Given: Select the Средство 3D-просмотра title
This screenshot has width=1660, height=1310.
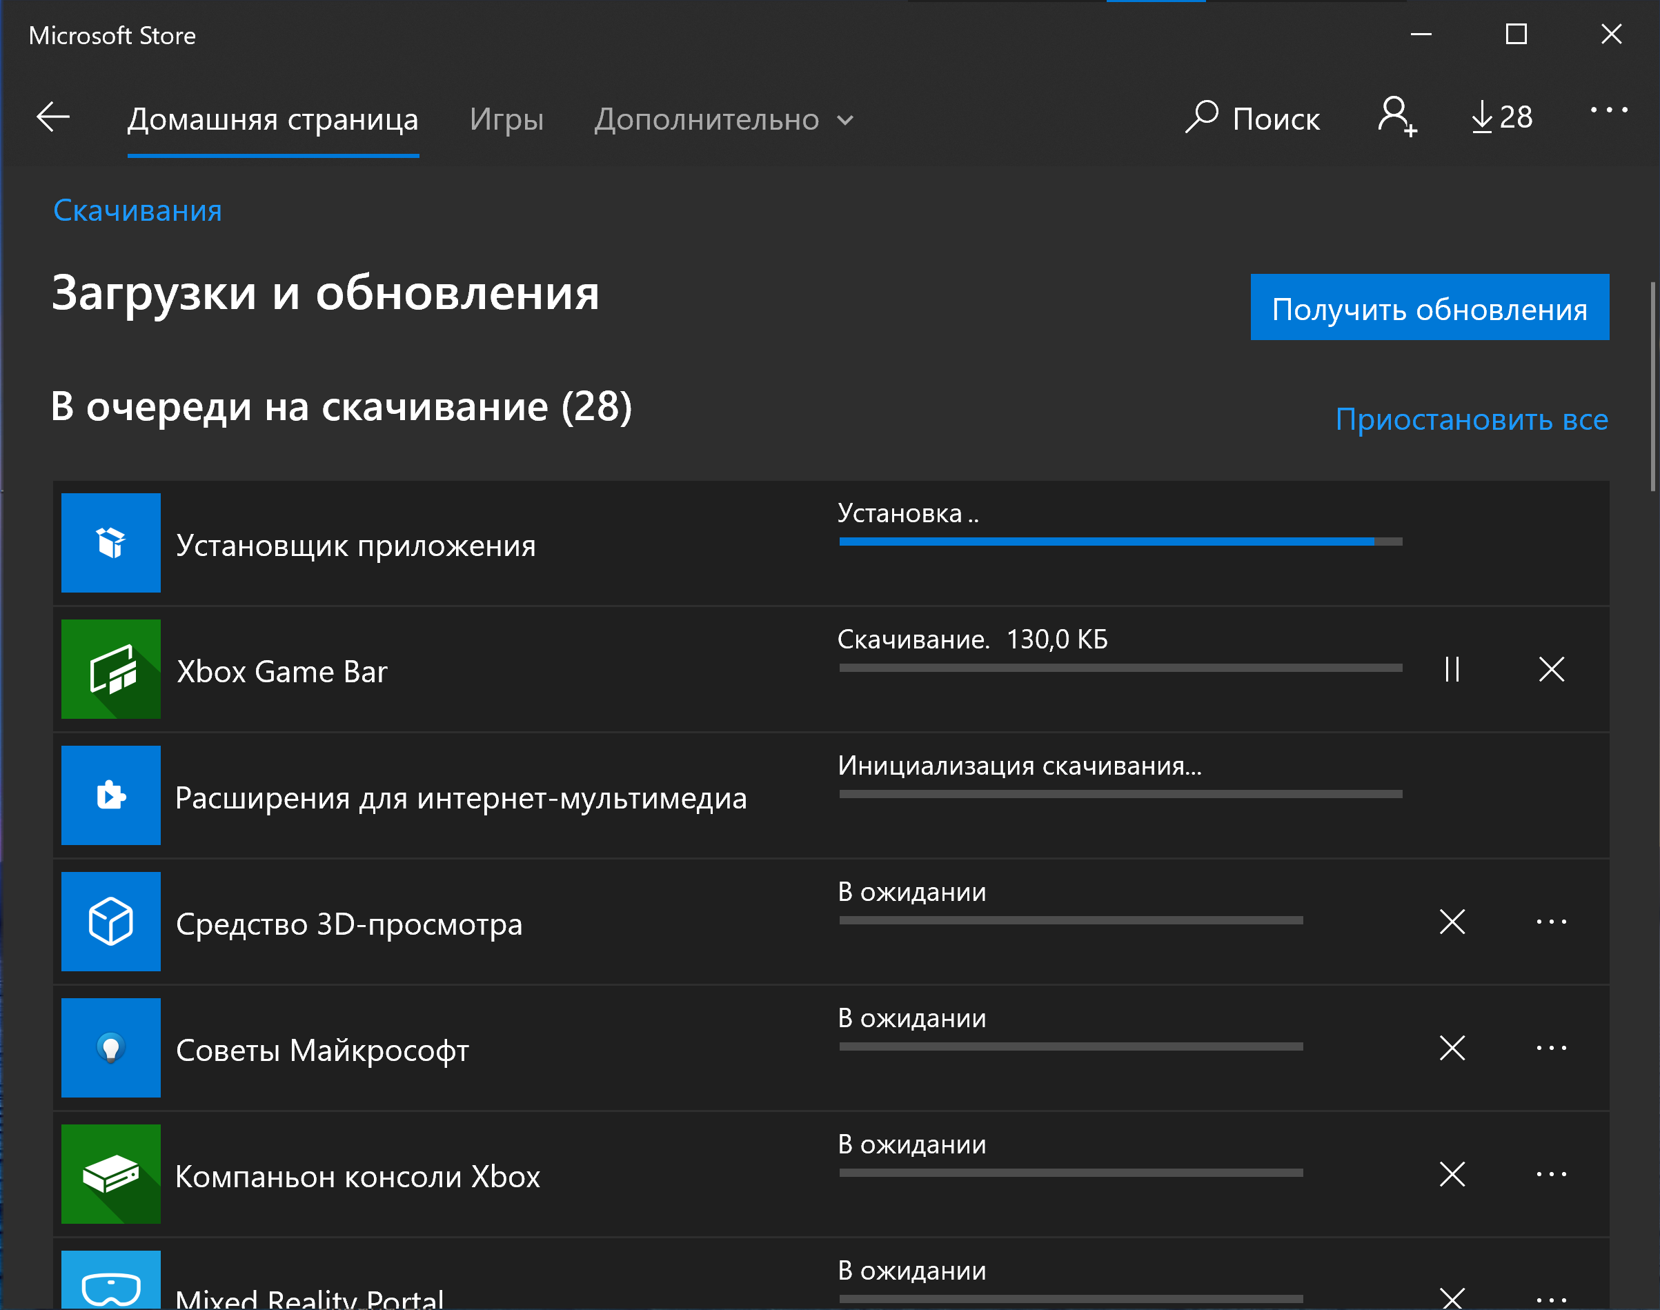Looking at the screenshot, I should click(x=350, y=925).
